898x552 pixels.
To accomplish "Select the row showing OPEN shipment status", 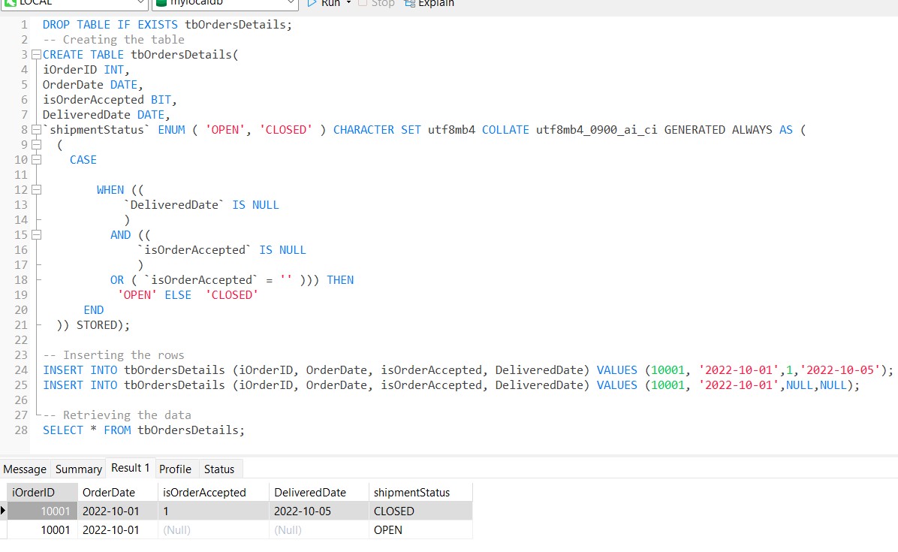I will click(225, 529).
